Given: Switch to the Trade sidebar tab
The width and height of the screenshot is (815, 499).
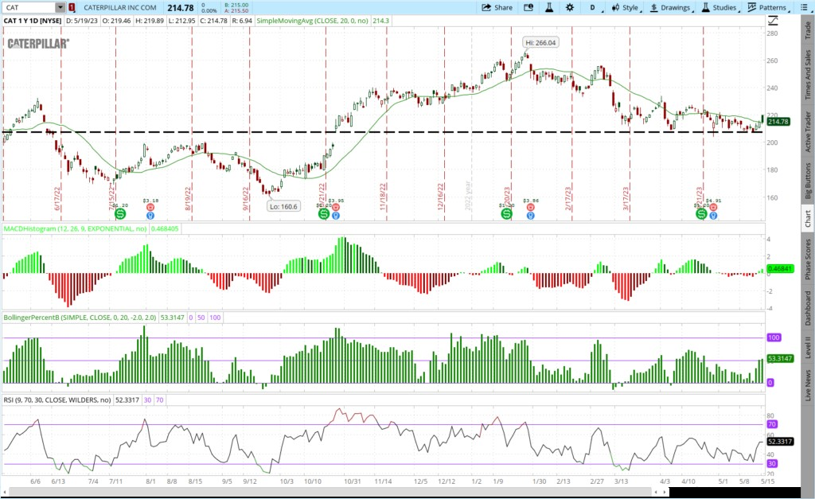Looking at the screenshot, I should coord(807,30).
